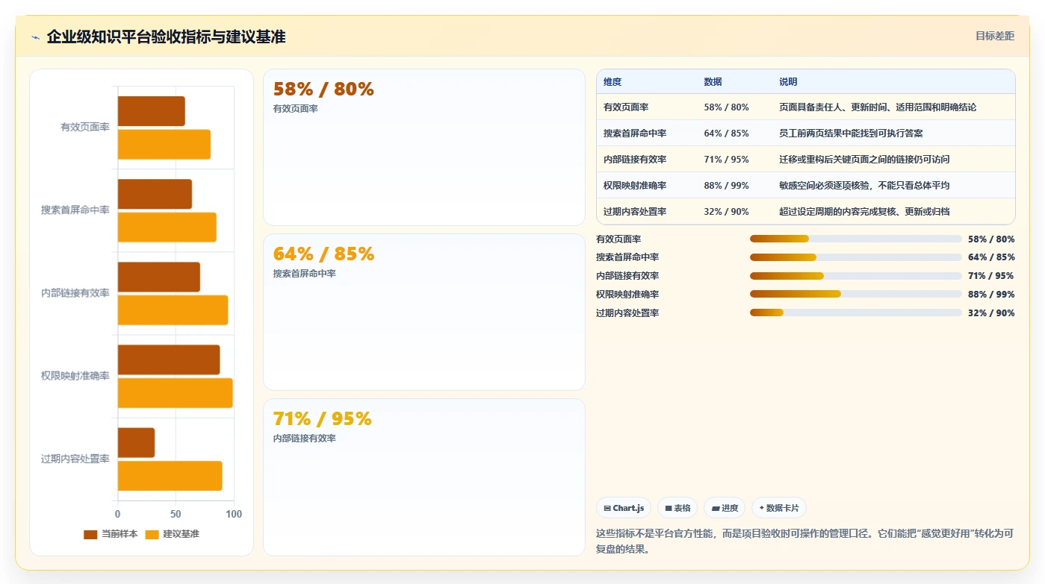Select the Chart.js chip
This screenshot has width=1045, height=584.
(624, 509)
